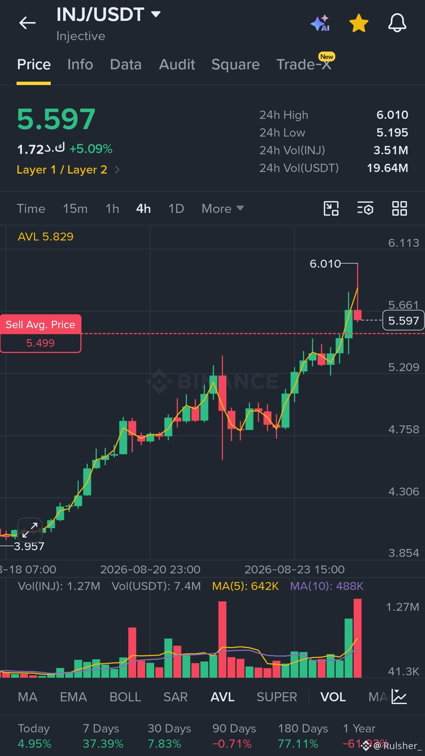This screenshot has width=425, height=756.
Task: Open the indicator chart icon at bottom right
Action: click(x=399, y=697)
